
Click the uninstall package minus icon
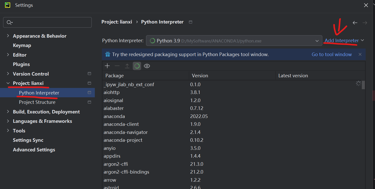tap(117, 66)
